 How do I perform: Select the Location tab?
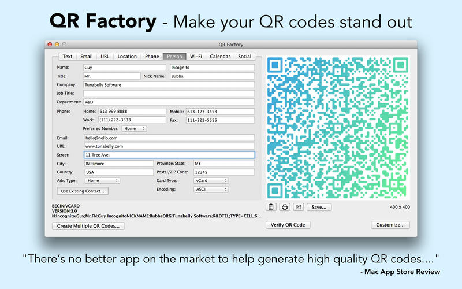127,56
